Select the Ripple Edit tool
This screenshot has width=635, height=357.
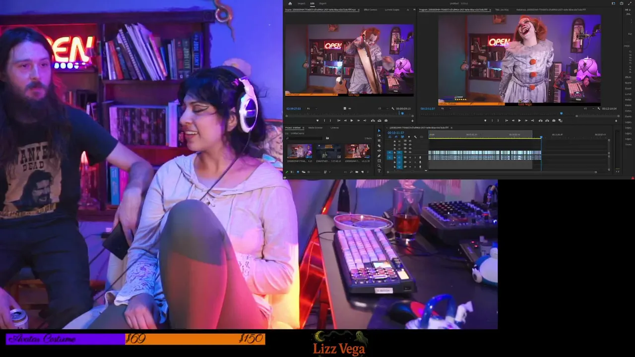[379, 141]
